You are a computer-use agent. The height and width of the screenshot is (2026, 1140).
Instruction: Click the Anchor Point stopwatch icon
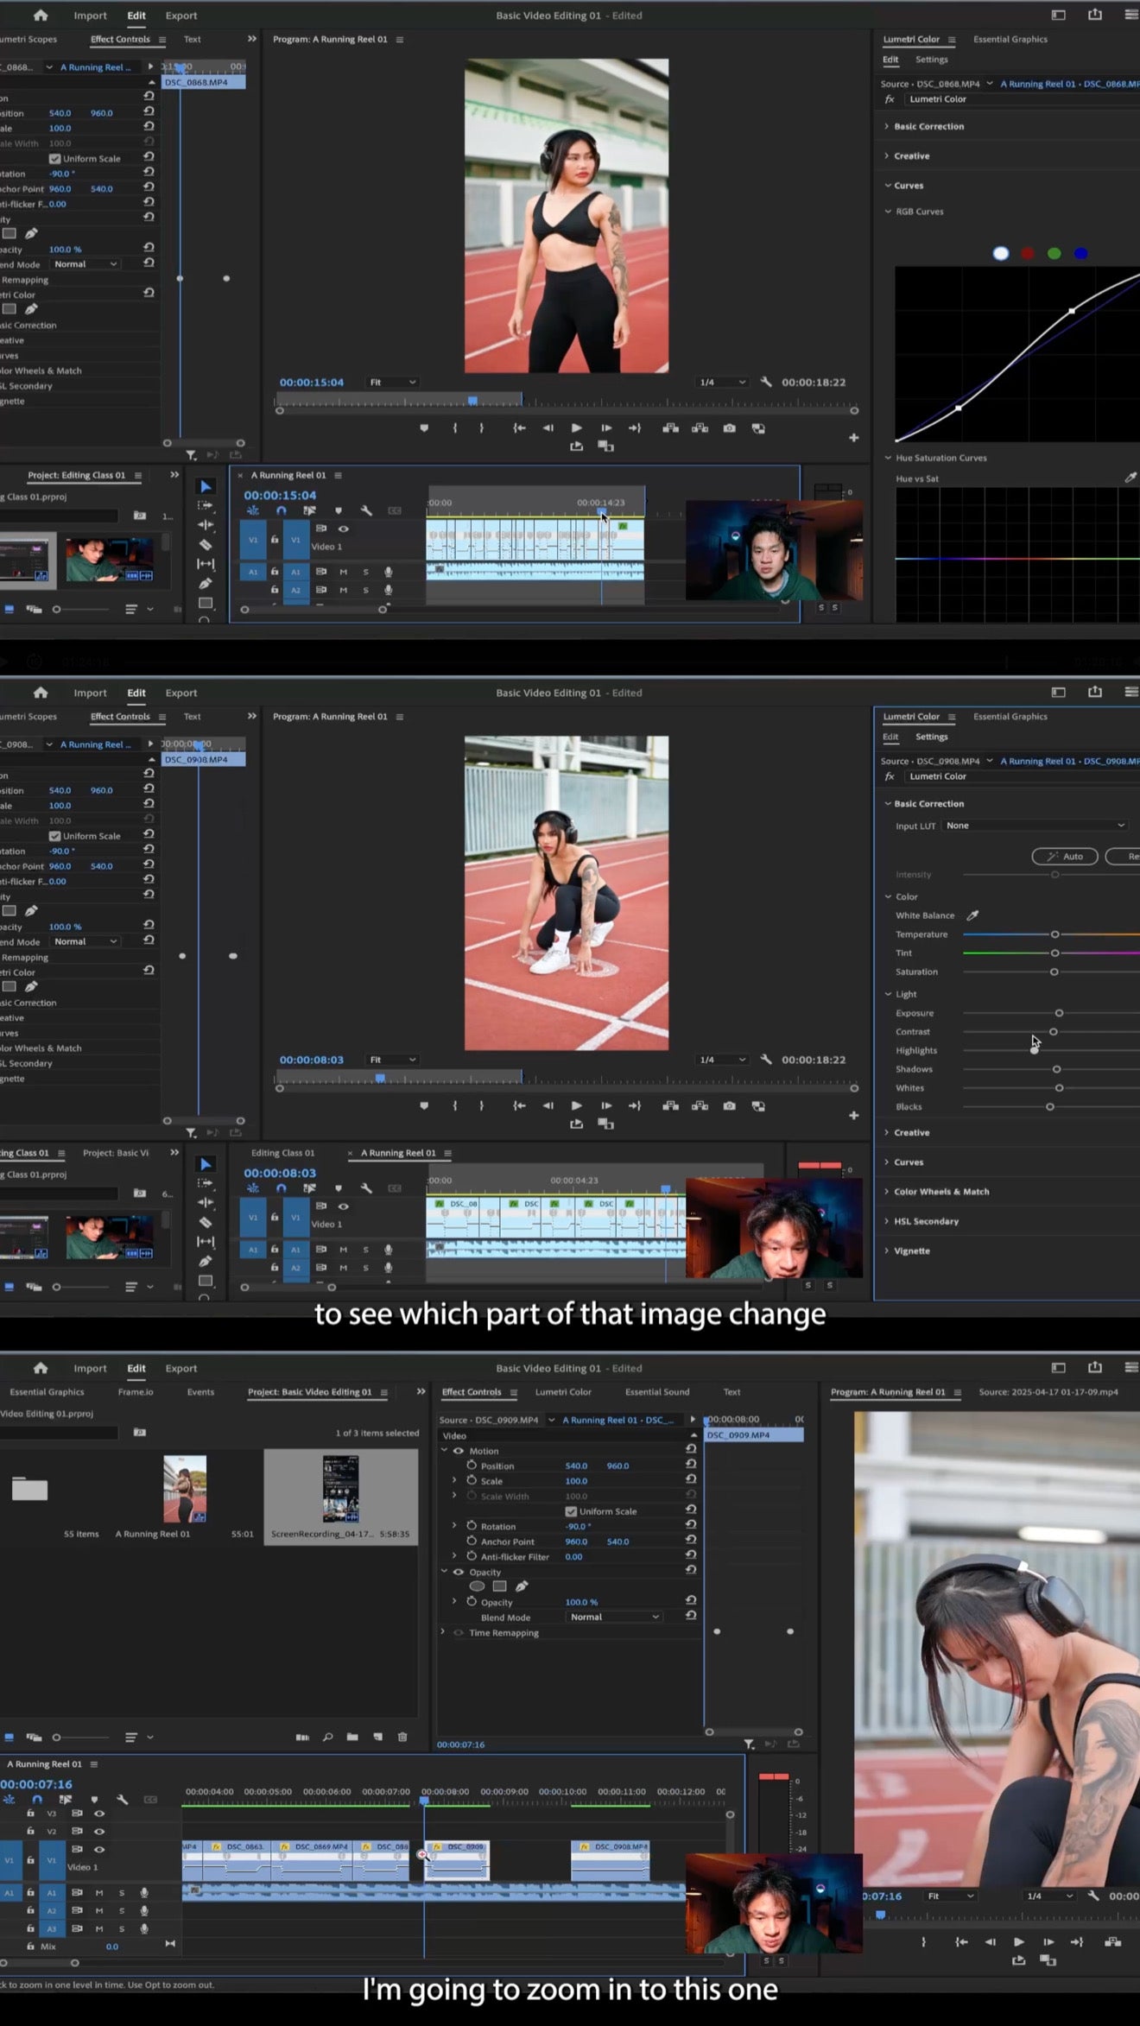click(x=472, y=1542)
